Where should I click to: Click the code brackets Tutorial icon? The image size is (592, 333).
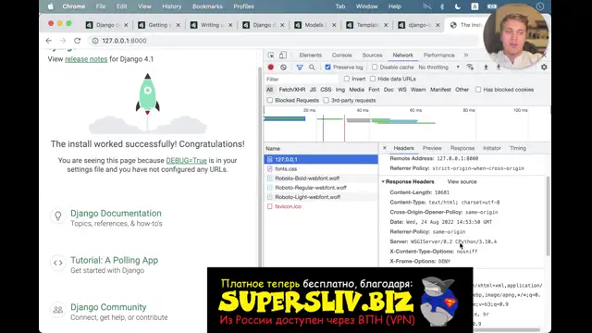coord(57,263)
